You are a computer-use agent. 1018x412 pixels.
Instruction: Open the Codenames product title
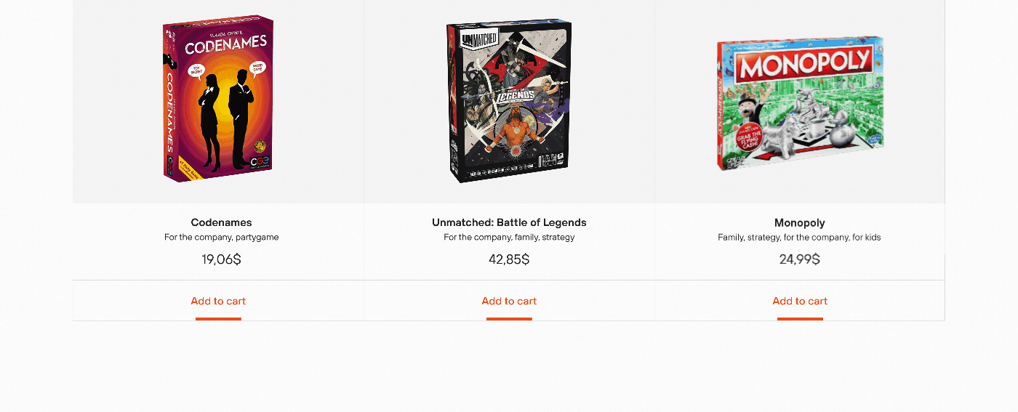point(221,222)
